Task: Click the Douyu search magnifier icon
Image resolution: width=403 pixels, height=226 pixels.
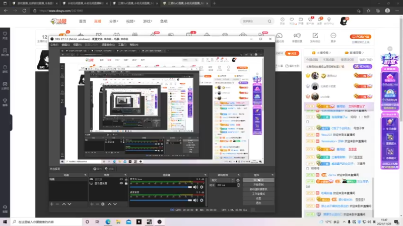Action: pyautogui.click(x=270, y=21)
